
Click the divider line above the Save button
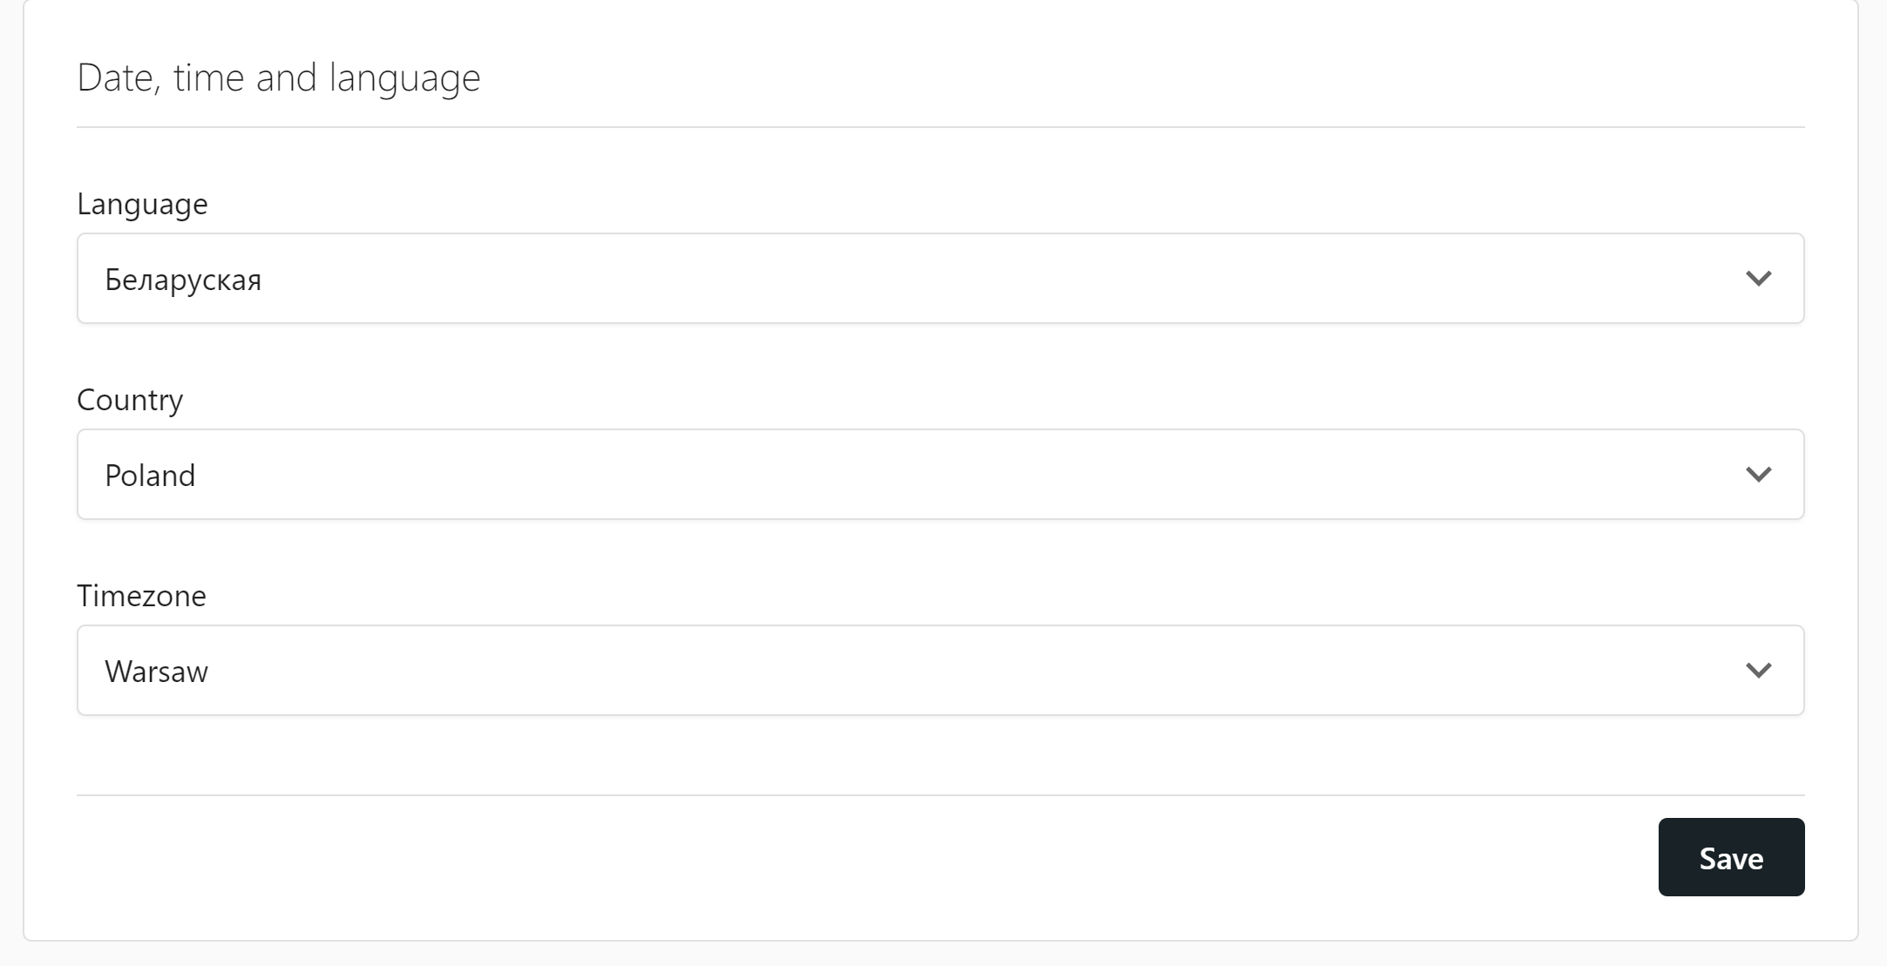(940, 794)
